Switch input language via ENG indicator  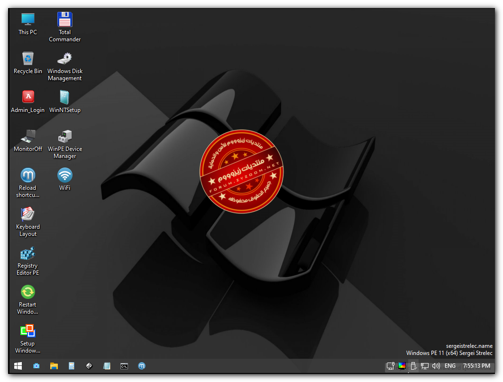pos(450,366)
